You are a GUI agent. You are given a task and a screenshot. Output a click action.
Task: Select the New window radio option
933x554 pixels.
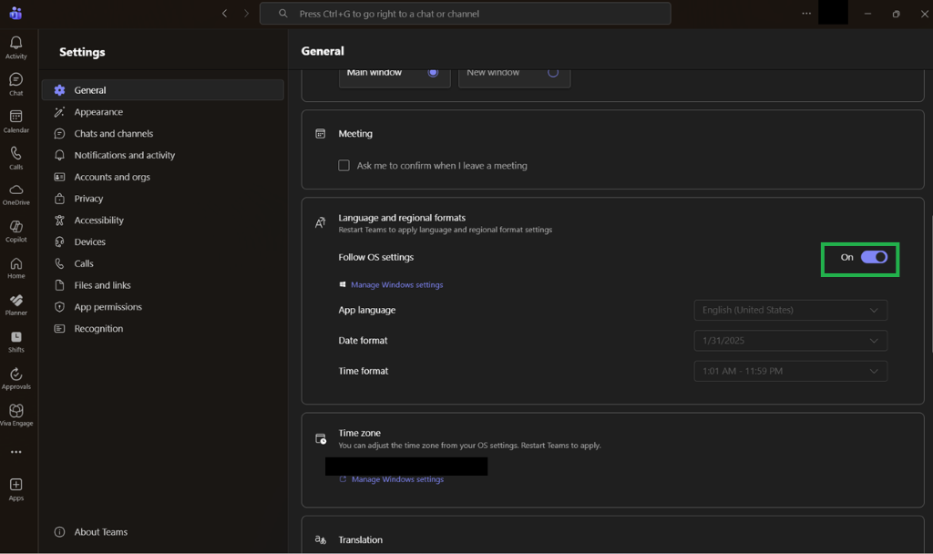click(553, 72)
